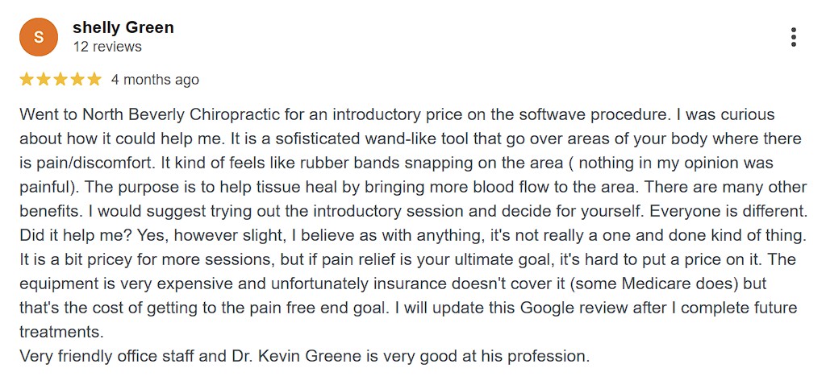
Task: Open shelly Green's reviewer profile name
Action: tap(123, 27)
